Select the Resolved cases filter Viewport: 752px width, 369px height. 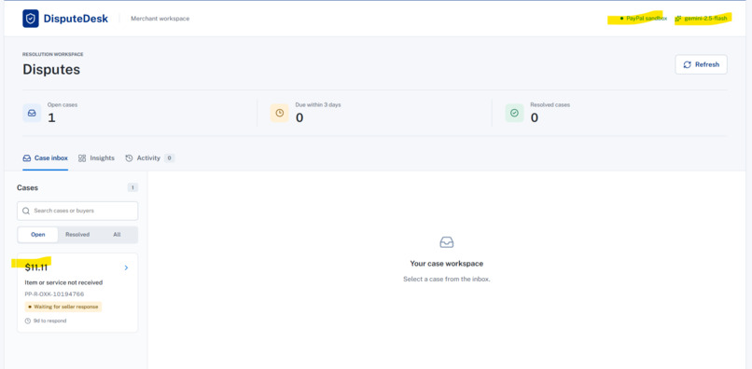(x=77, y=235)
